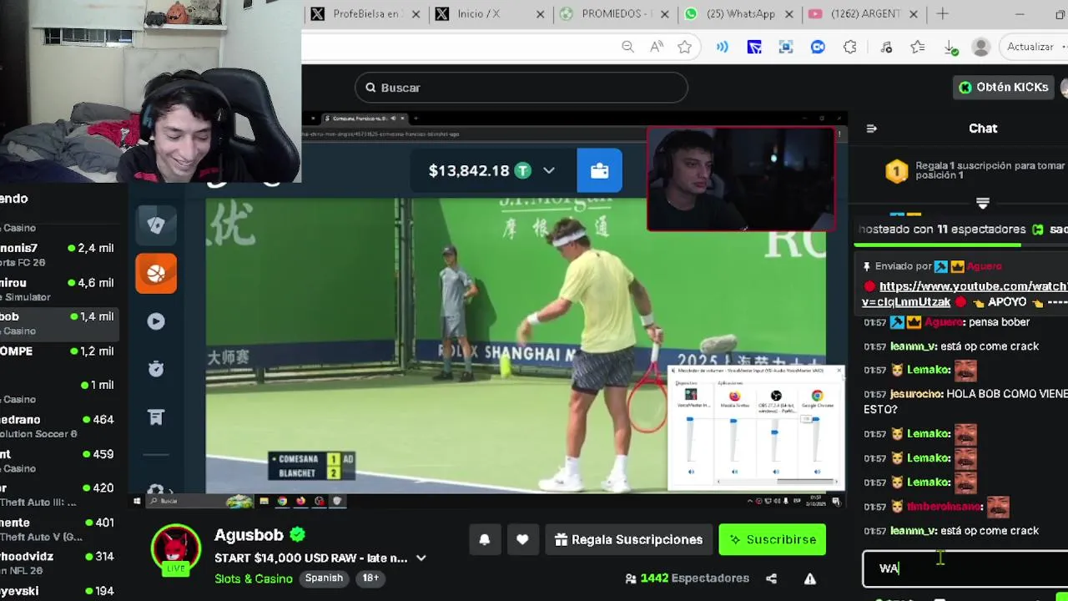Share the stream icon
1068x601 pixels.
(x=771, y=578)
